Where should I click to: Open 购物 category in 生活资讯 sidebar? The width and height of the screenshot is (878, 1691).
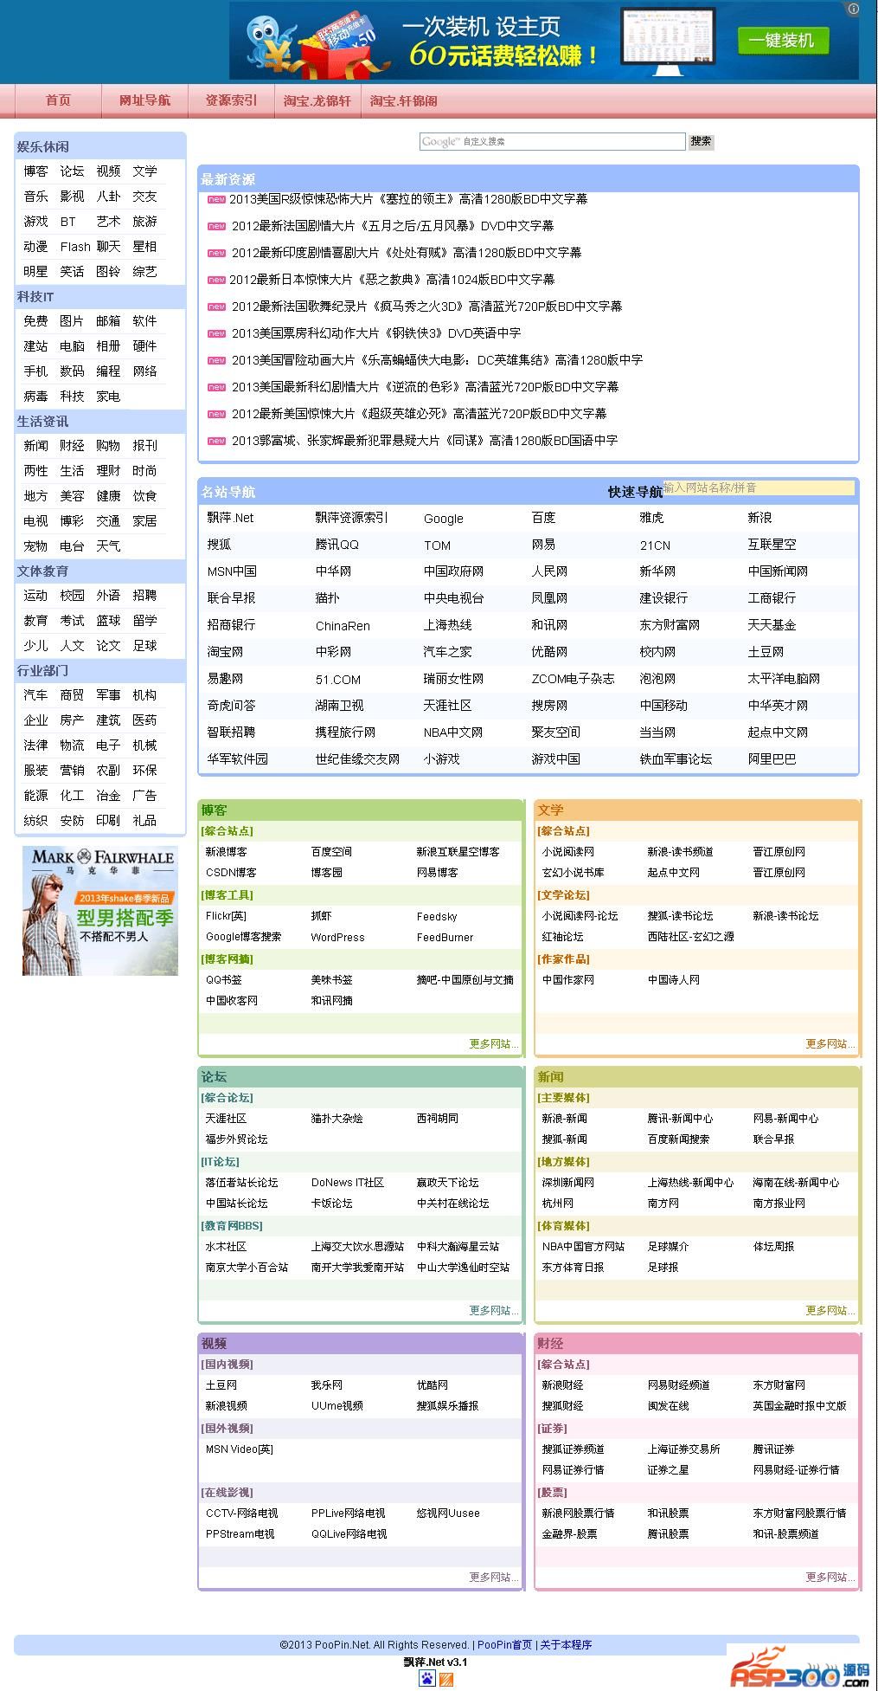[108, 446]
